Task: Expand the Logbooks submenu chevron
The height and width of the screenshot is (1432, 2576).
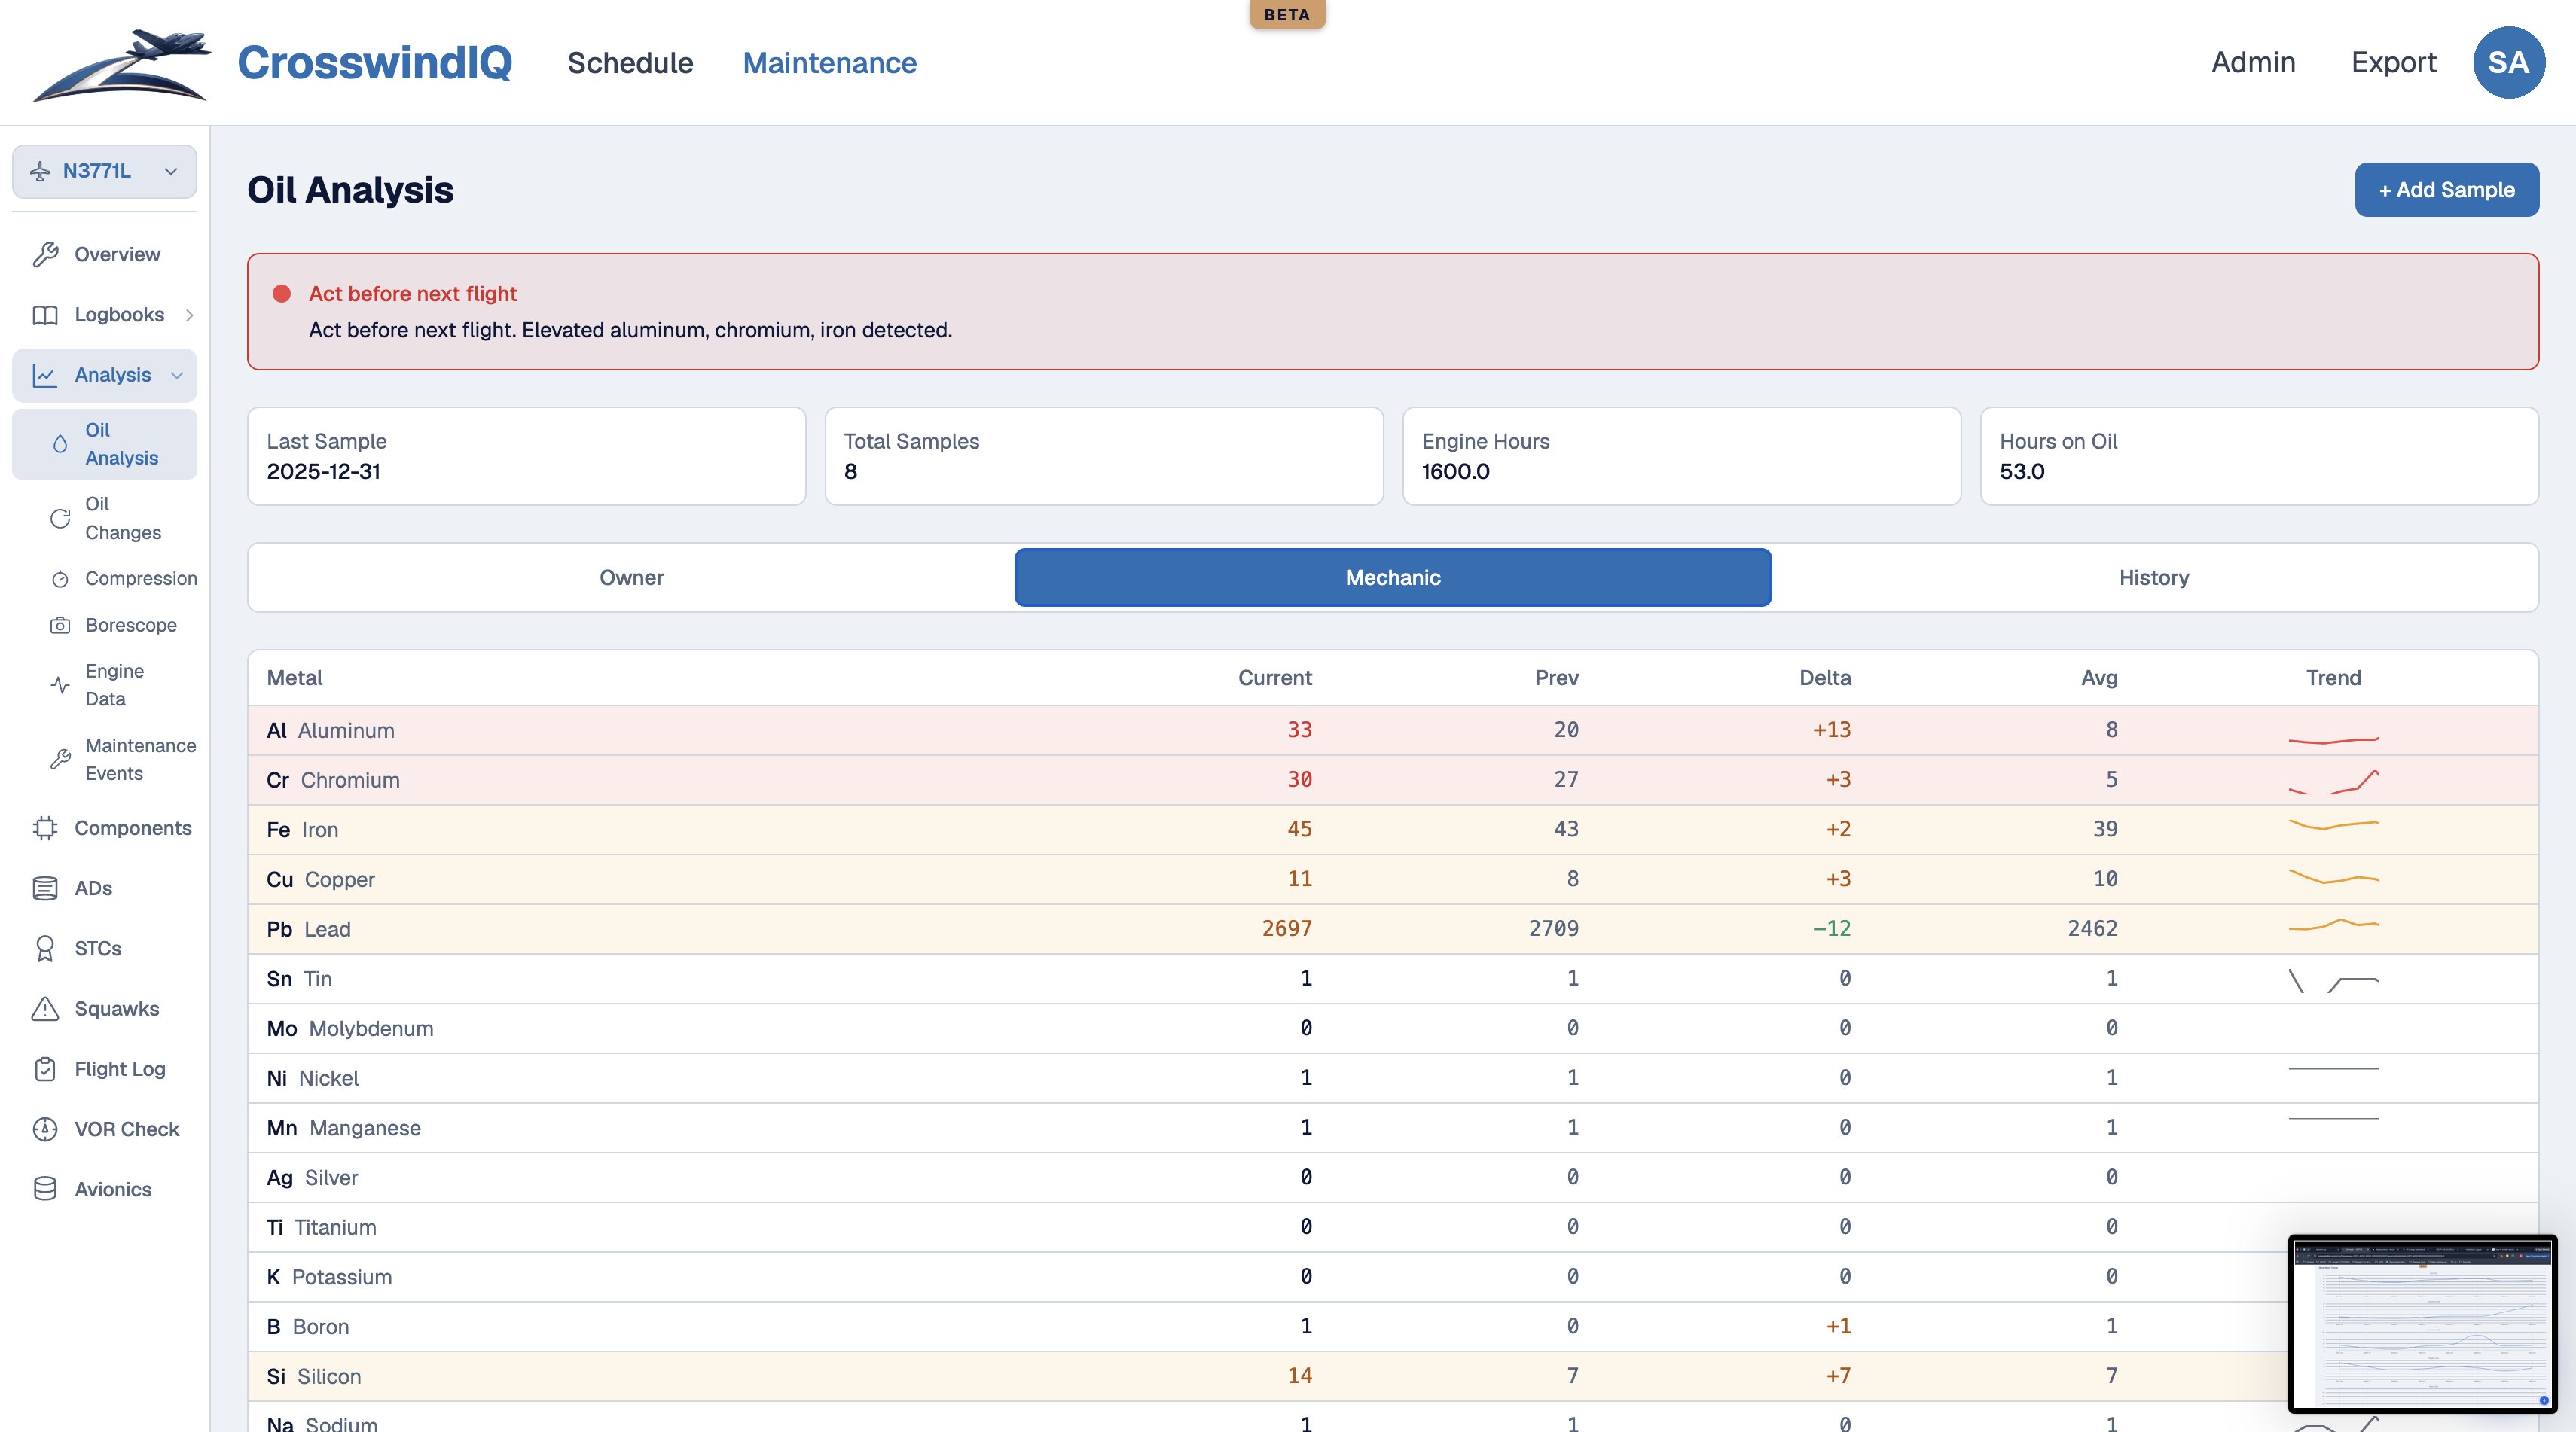Action: [x=189, y=315]
